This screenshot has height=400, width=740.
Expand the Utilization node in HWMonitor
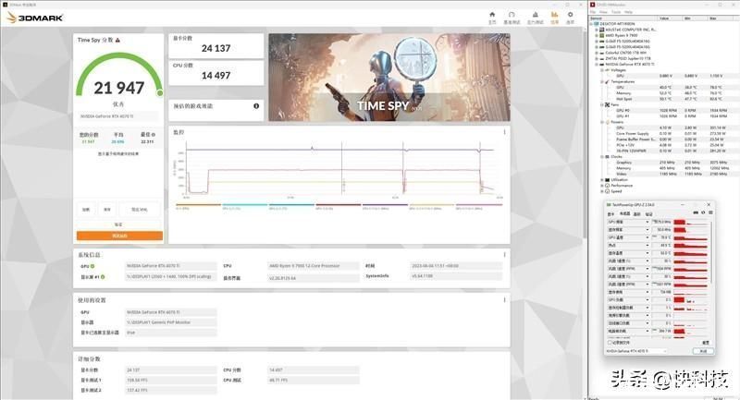(602, 180)
